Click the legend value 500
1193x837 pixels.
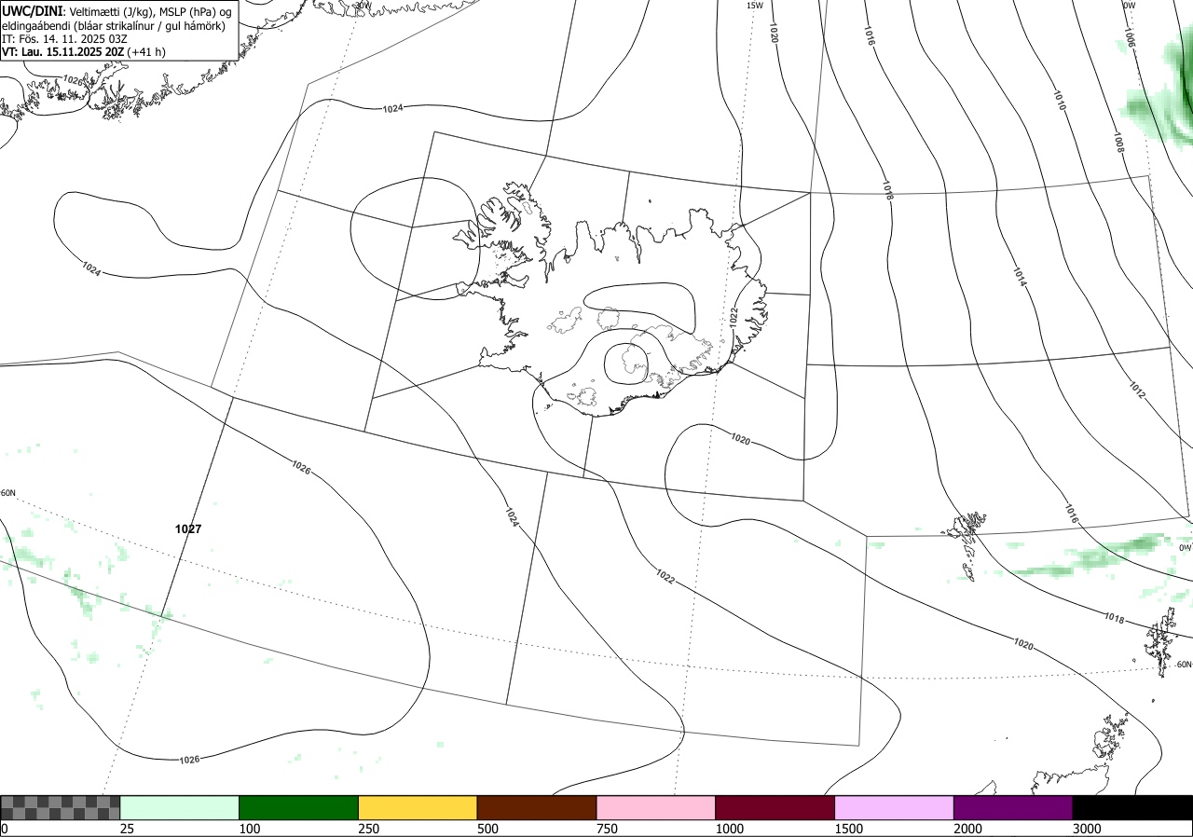pos(487,829)
